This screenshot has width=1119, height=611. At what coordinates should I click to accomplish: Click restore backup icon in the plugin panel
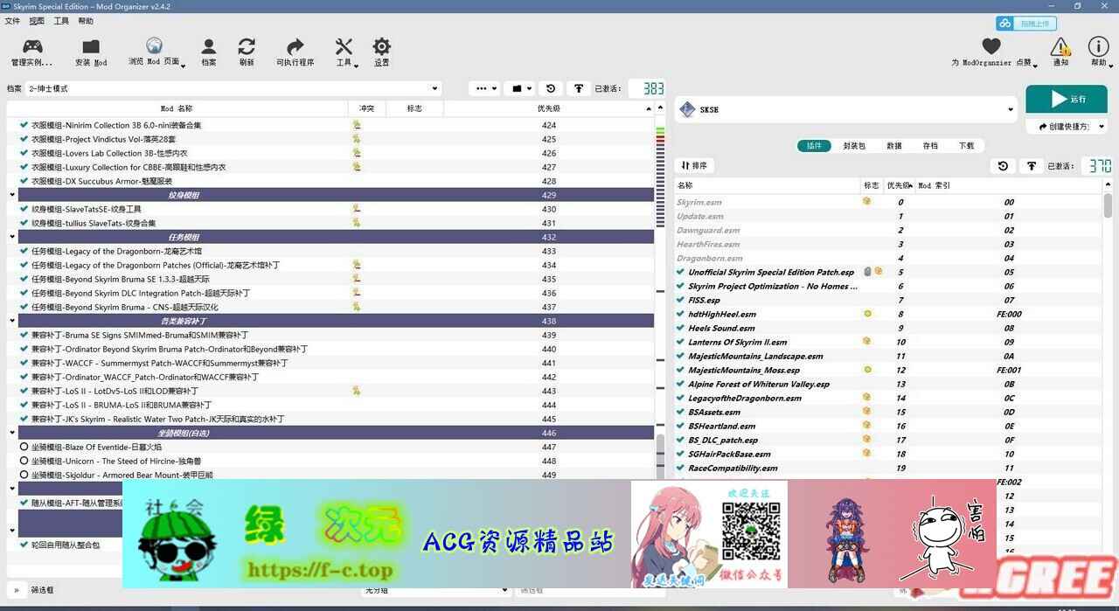(x=1003, y=166)
